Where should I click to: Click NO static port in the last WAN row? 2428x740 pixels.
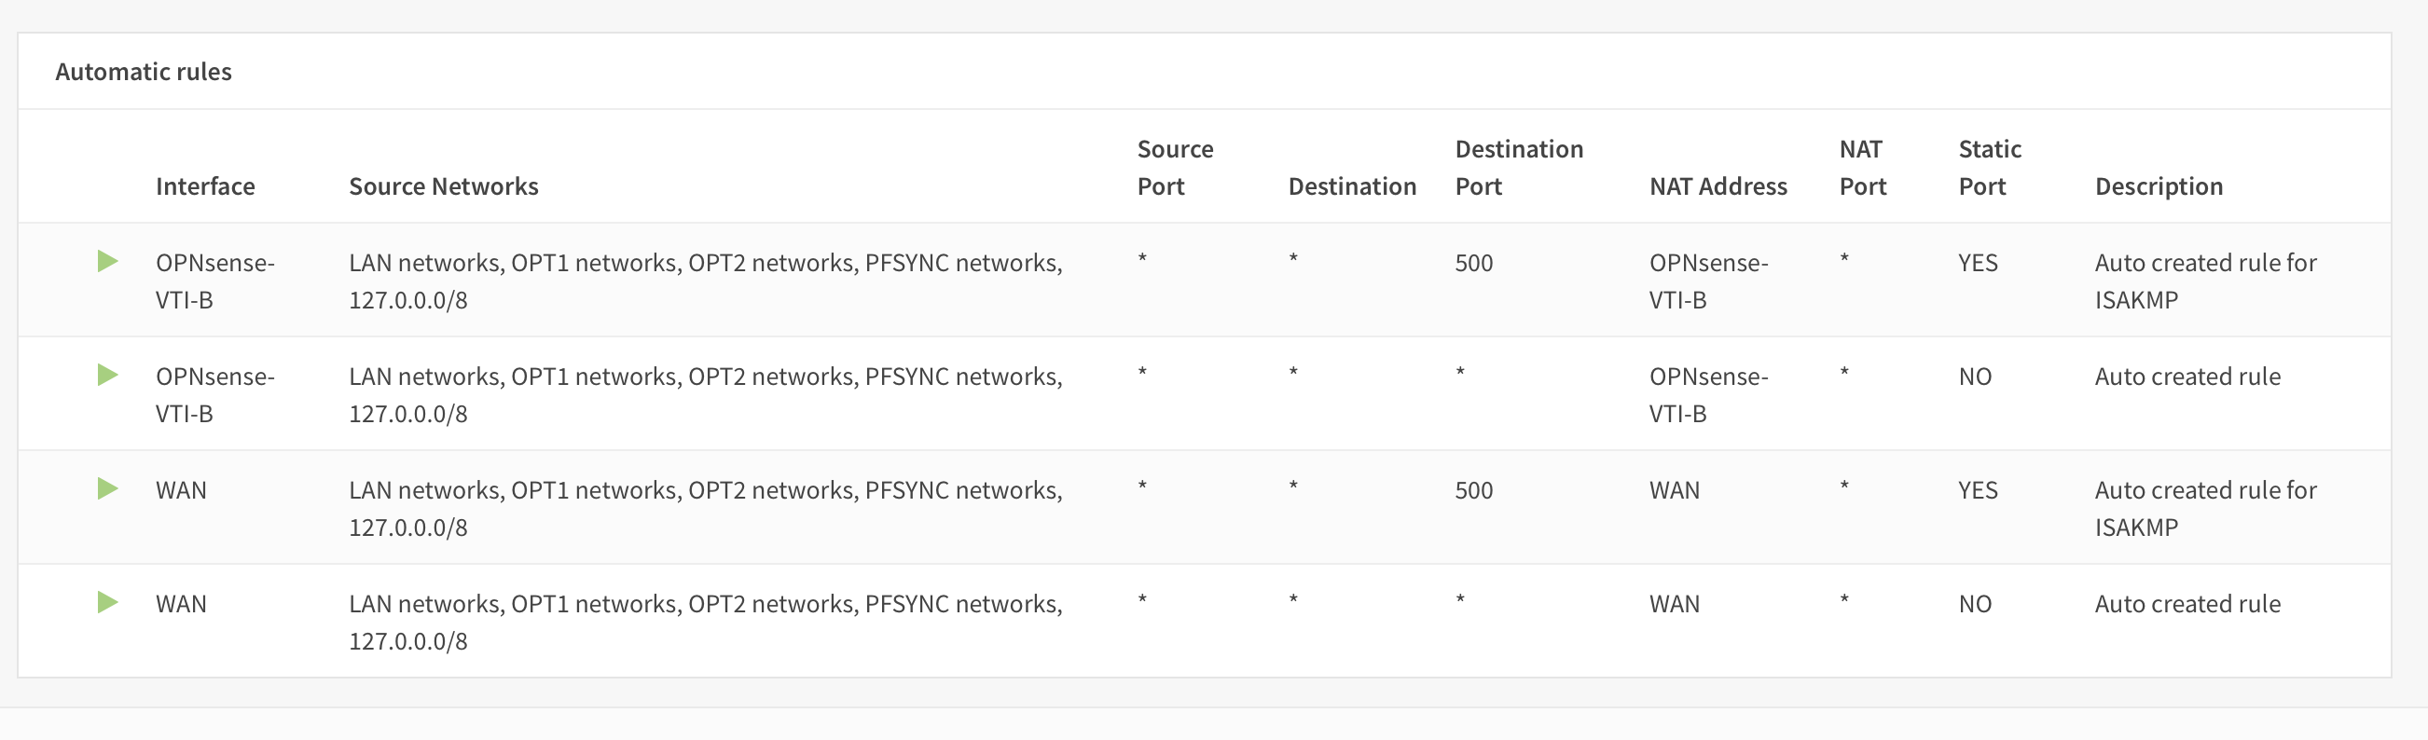(1975, 604)
